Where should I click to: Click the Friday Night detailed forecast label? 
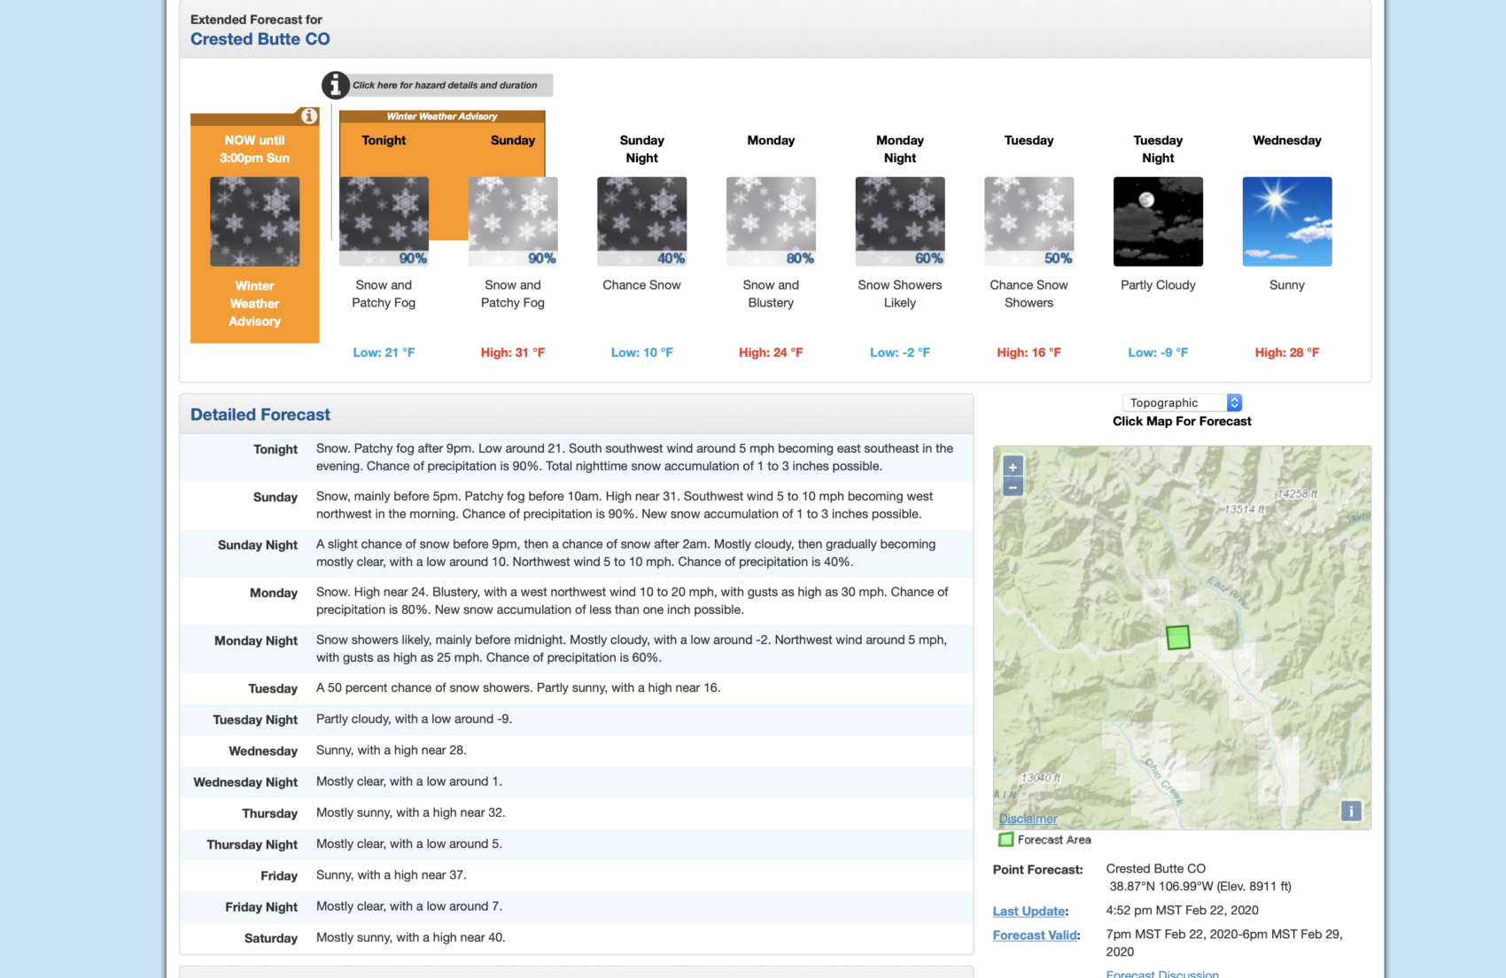click(261, 907)
